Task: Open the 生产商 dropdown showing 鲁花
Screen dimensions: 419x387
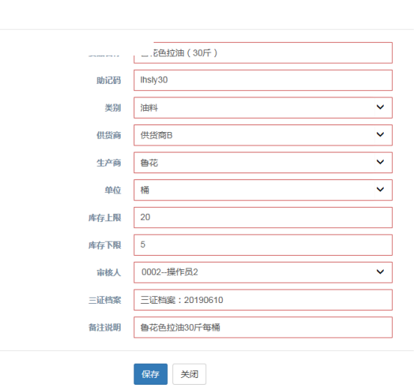Action: [263, 163]
